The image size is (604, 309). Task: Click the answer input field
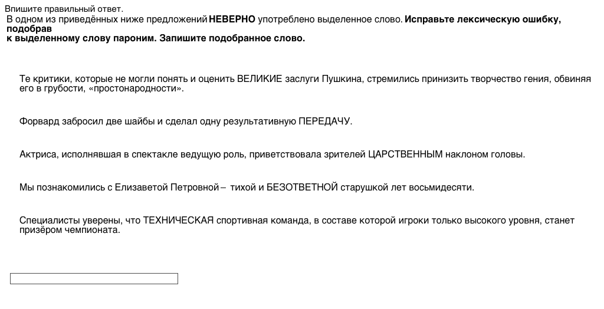[94, 278]
